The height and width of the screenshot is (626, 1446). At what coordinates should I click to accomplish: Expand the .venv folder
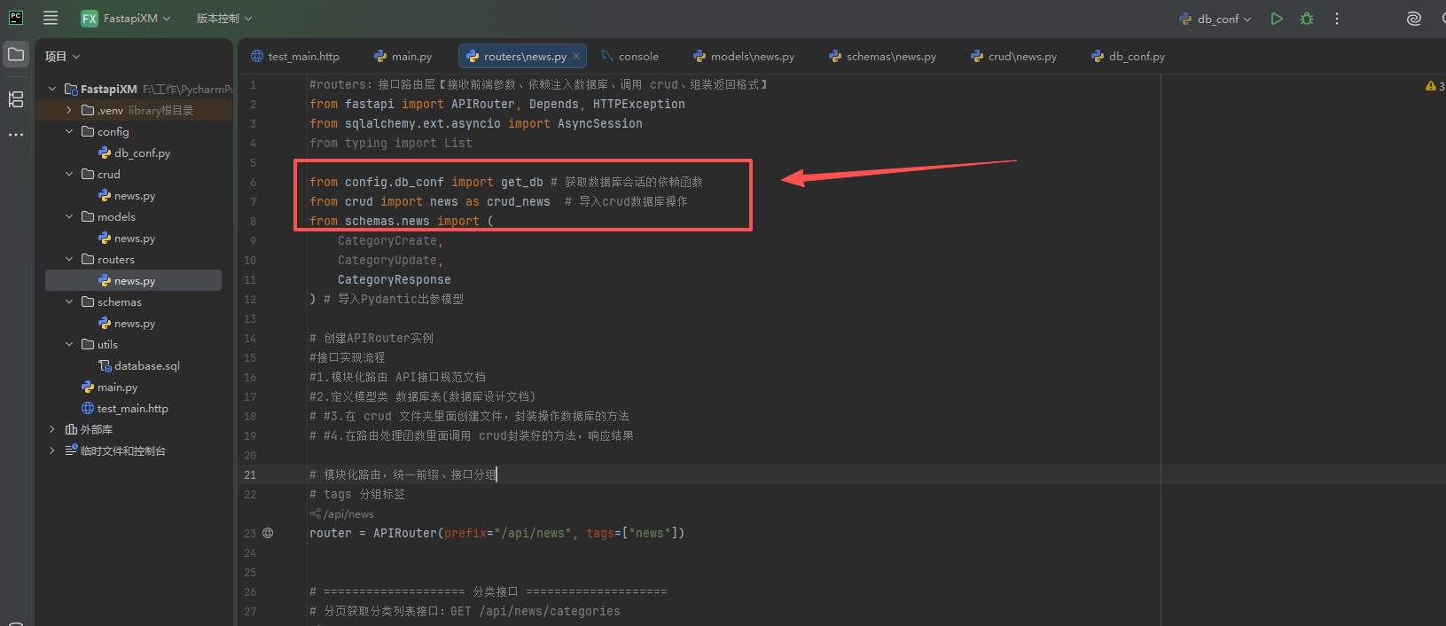click(69, 110)
